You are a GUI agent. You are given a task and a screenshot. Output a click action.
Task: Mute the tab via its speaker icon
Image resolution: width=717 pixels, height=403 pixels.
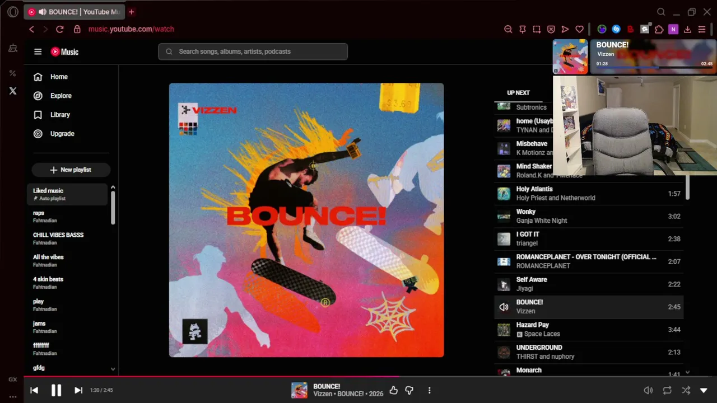coord(42,12)
